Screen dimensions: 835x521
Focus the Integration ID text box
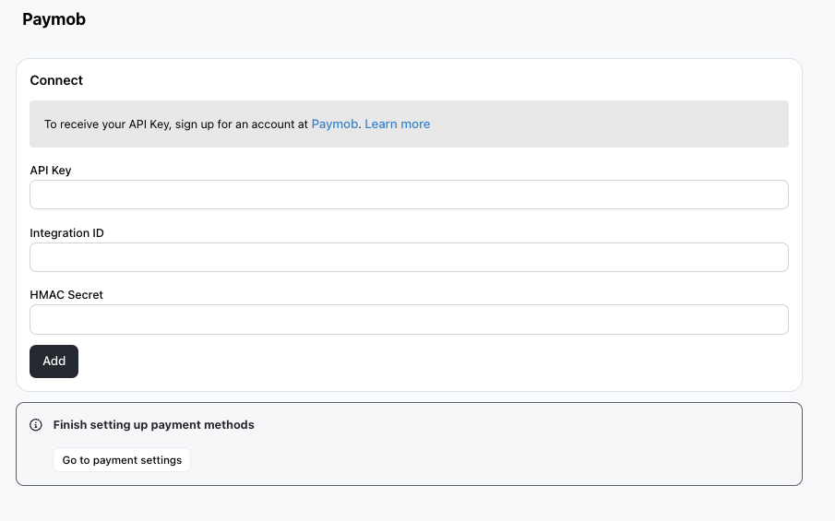point(409,257)
